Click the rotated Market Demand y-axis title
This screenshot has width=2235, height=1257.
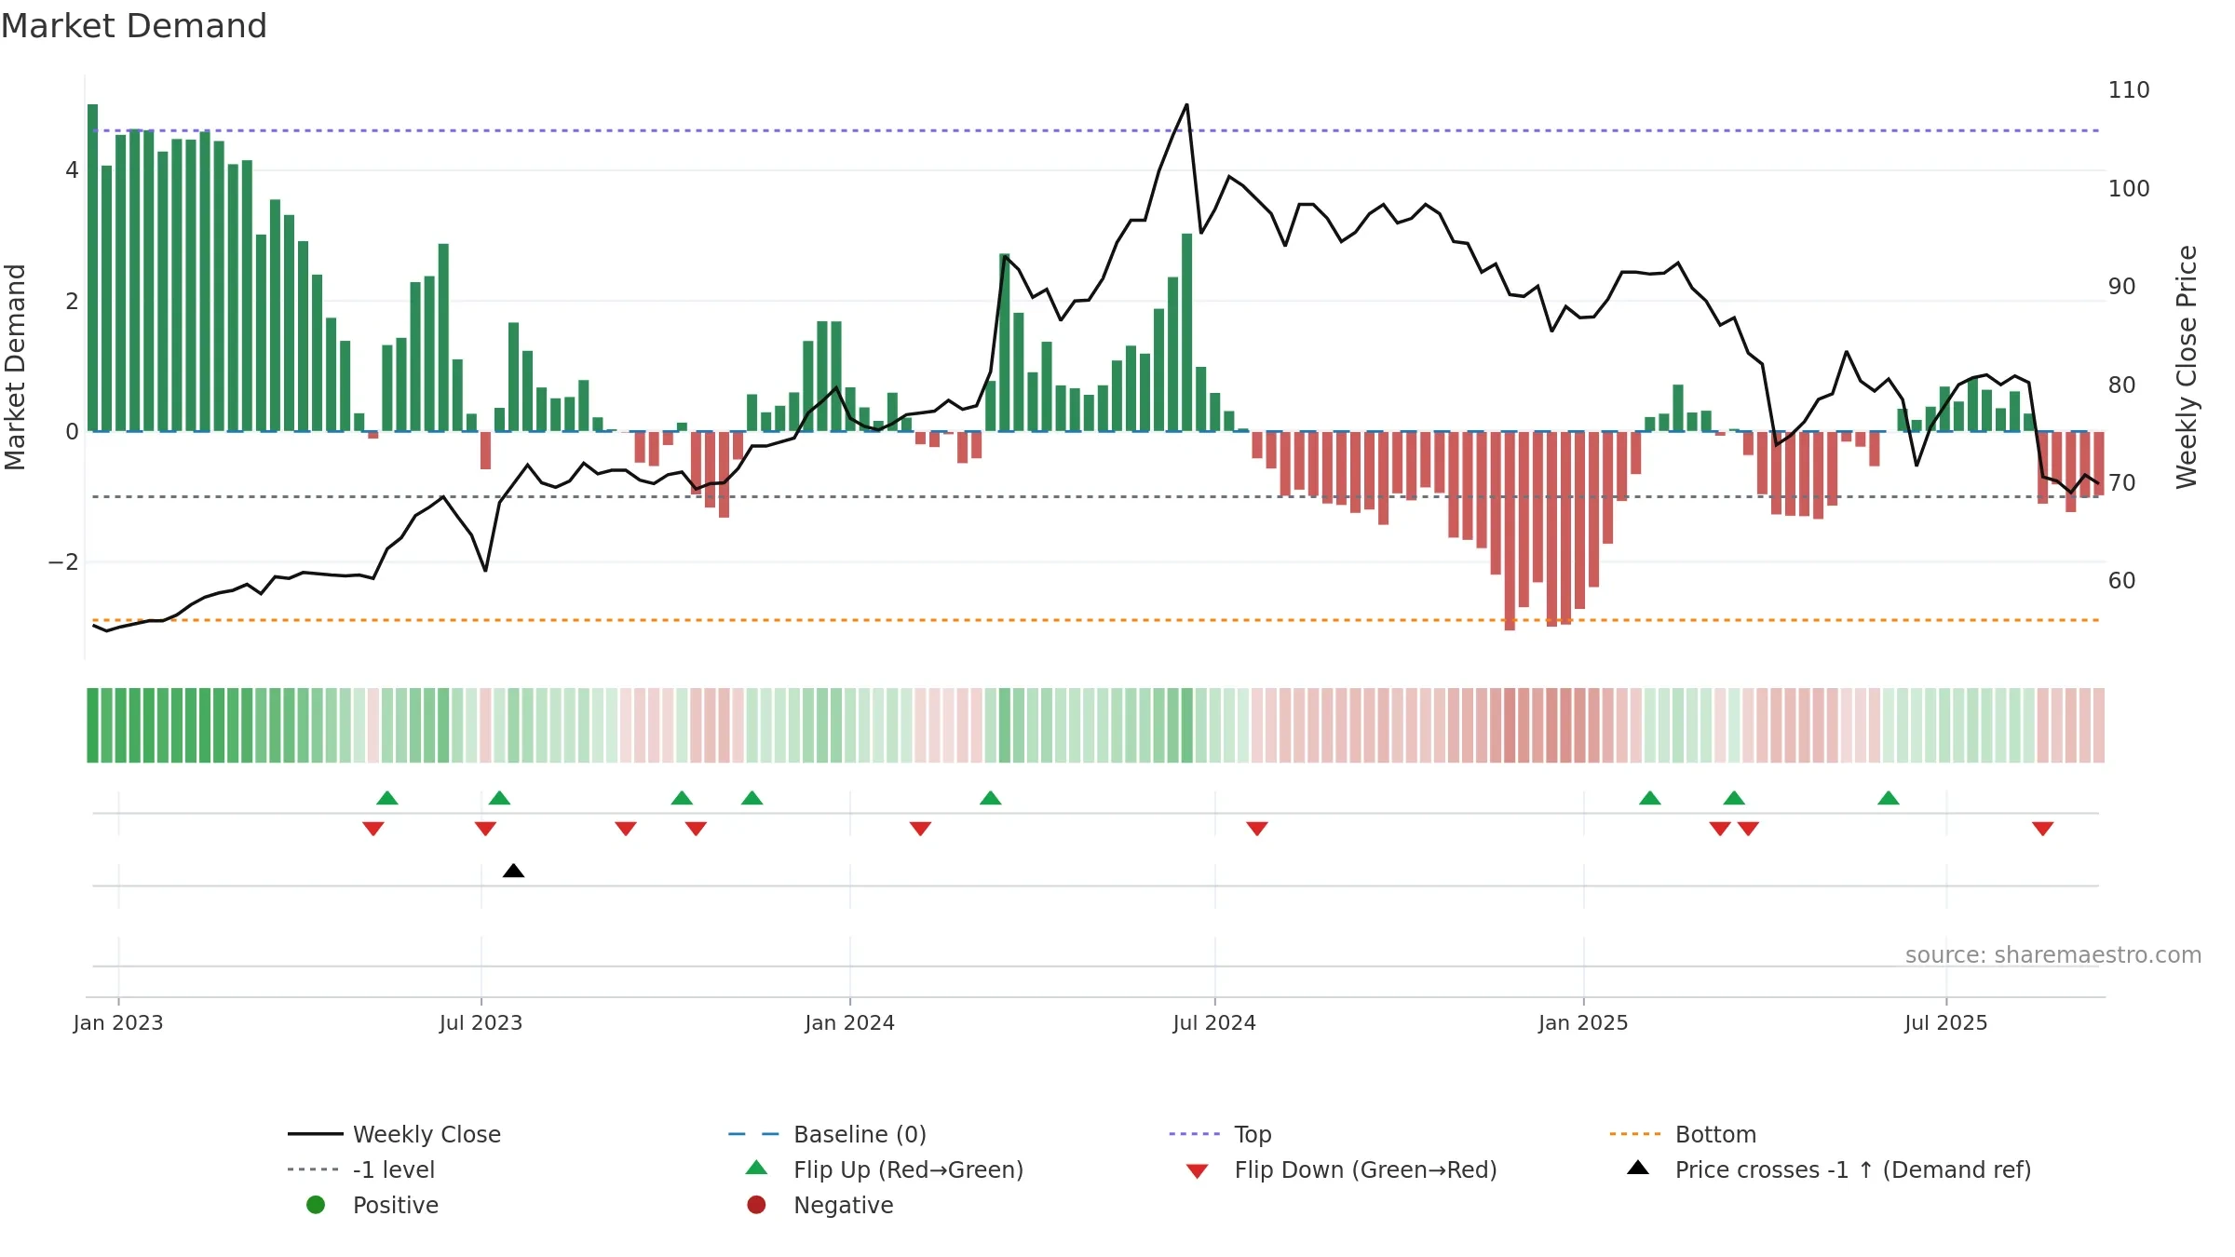click(x=15, y=367)
